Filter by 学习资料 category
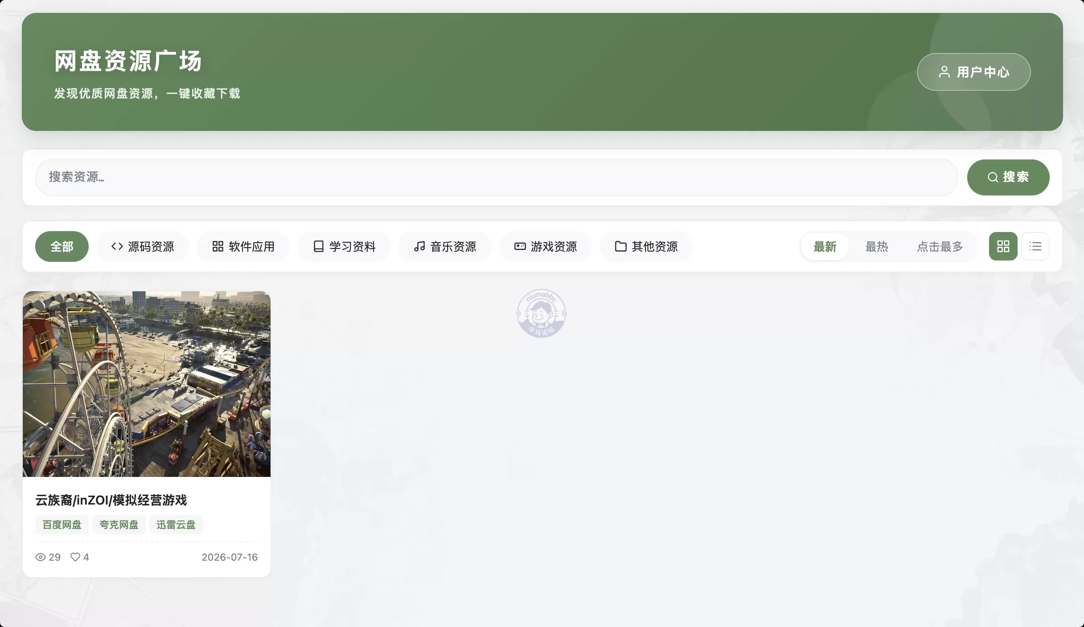Screen dimensions: 1084x627 pos(344,246)
